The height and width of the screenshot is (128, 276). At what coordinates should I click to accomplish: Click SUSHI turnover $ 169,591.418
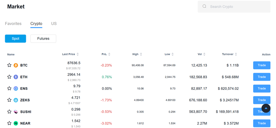pos(227,112)
